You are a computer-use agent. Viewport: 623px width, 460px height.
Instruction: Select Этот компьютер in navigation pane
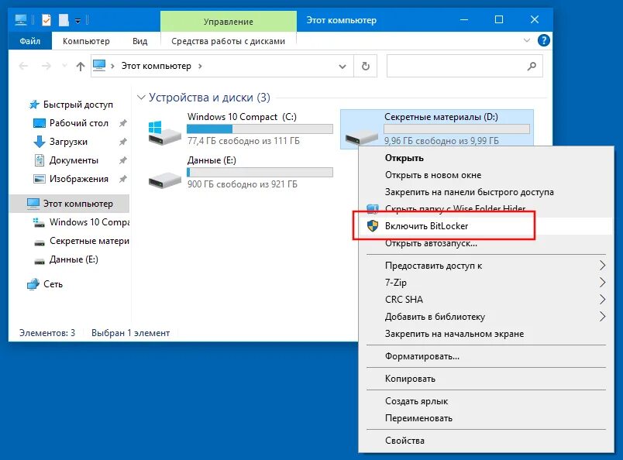tap(70, 204)
